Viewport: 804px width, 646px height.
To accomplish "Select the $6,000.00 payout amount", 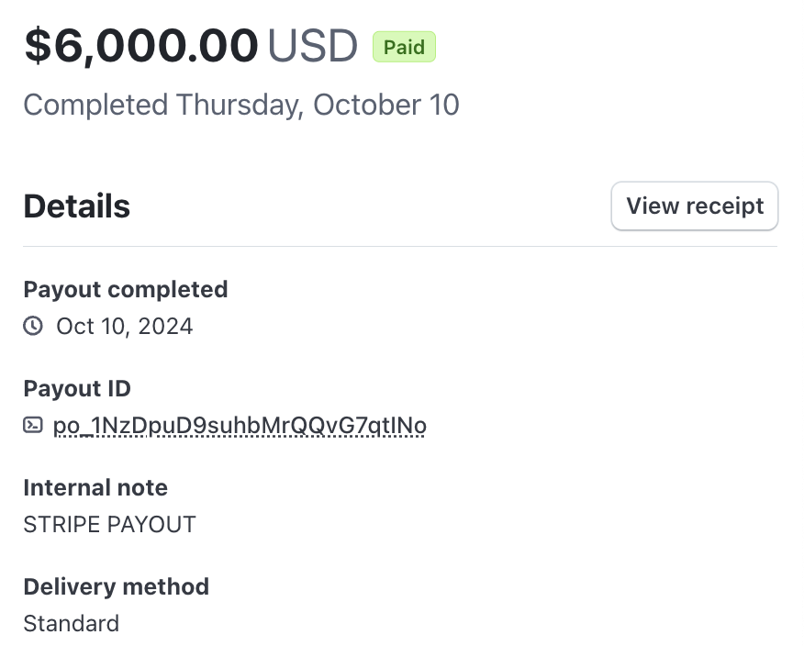I will click(141, 46).
